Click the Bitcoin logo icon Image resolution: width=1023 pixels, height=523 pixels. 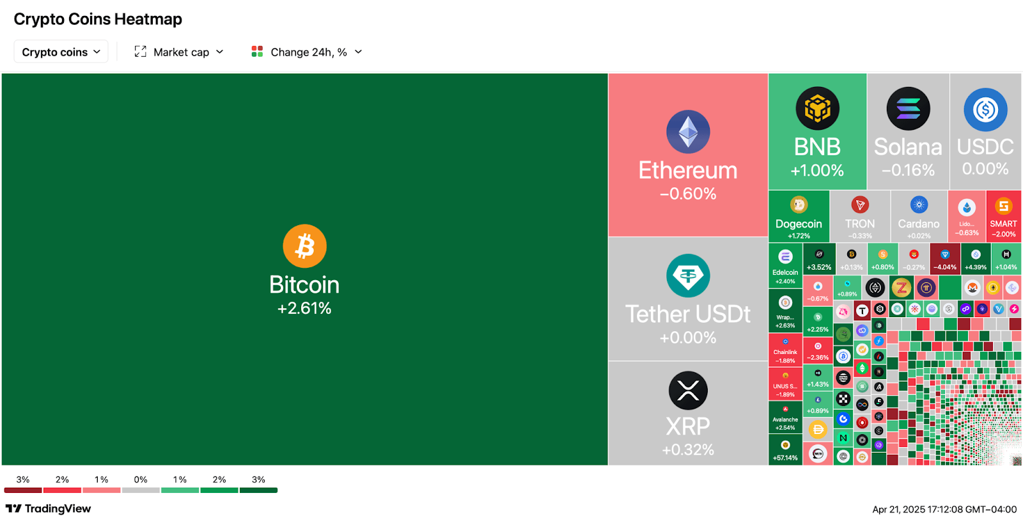click(304, 246)
